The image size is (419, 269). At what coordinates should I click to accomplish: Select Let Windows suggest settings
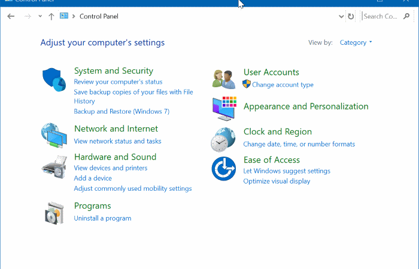(287, 171)
